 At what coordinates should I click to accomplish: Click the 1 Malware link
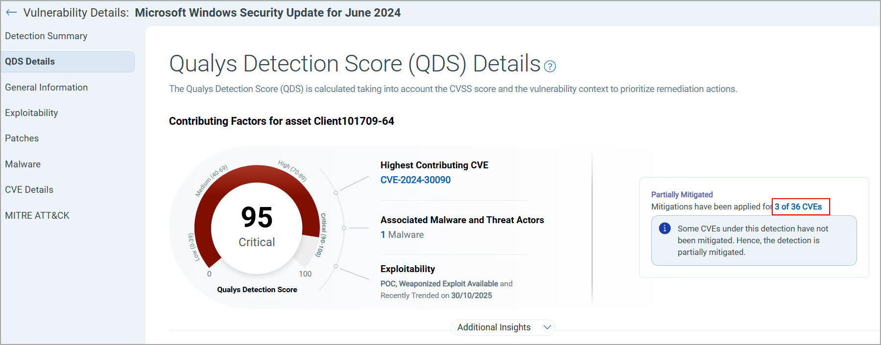coord(402,235)
